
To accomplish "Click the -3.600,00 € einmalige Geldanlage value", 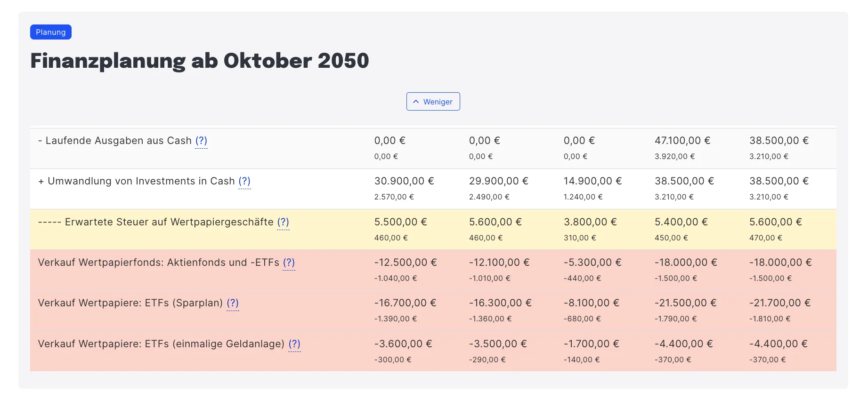I will click(x=403, y=344).
